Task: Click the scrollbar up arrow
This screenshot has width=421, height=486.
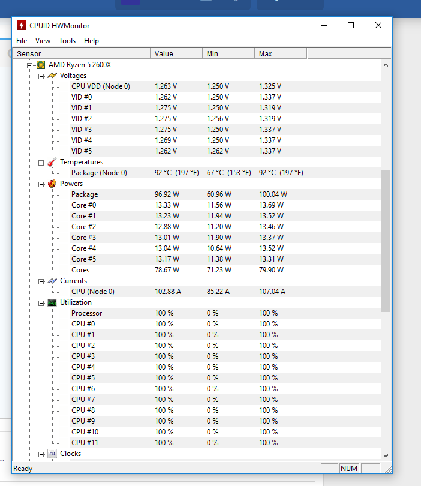Action: click(386, 65)
